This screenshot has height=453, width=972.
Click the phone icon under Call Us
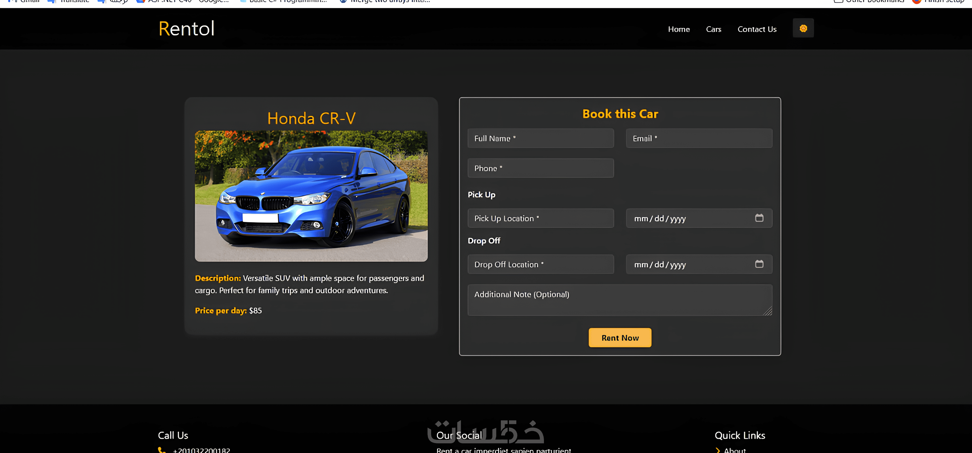coord(161,450)
